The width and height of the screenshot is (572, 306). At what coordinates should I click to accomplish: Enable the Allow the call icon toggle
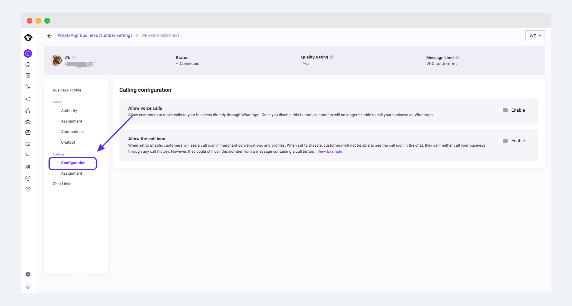(503, 141)
